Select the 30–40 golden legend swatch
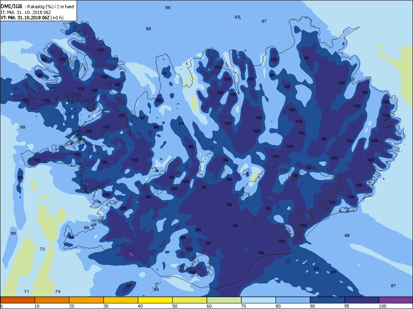This screenshot has width=413, height=309. point(121,300)
